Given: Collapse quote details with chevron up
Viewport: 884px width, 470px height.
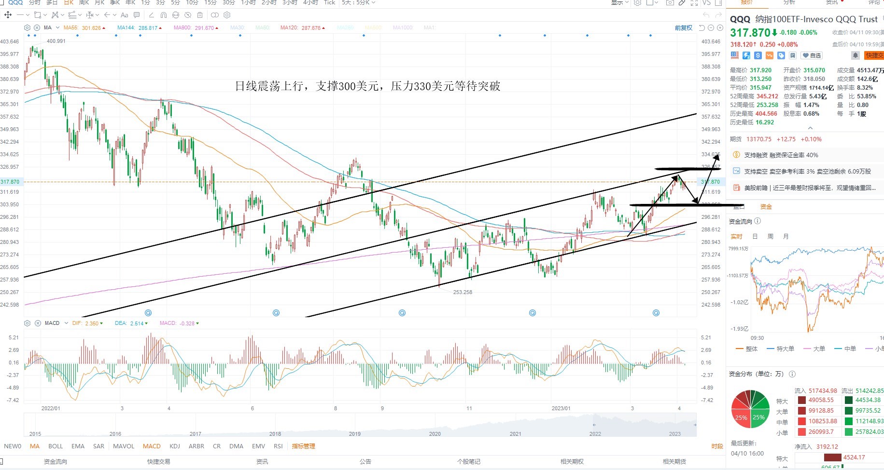Looking at the screenshot, I should pos(810,128).
